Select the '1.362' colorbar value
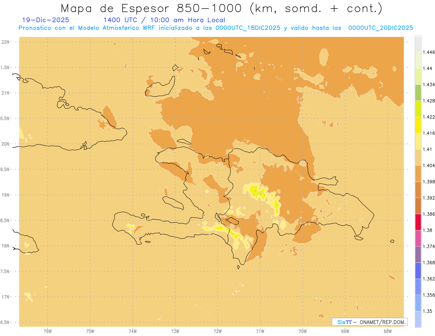 429,279
